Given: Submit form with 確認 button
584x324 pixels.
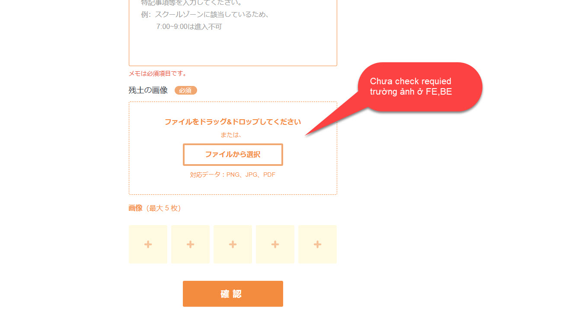Looking at the screenshot, I should point(233,294).
